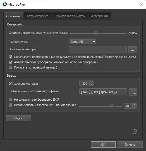Image resolution: width=146 pixels, height=151 pixels.
Task: Click the Профиль монитора input field
Action: coord(98,49)
